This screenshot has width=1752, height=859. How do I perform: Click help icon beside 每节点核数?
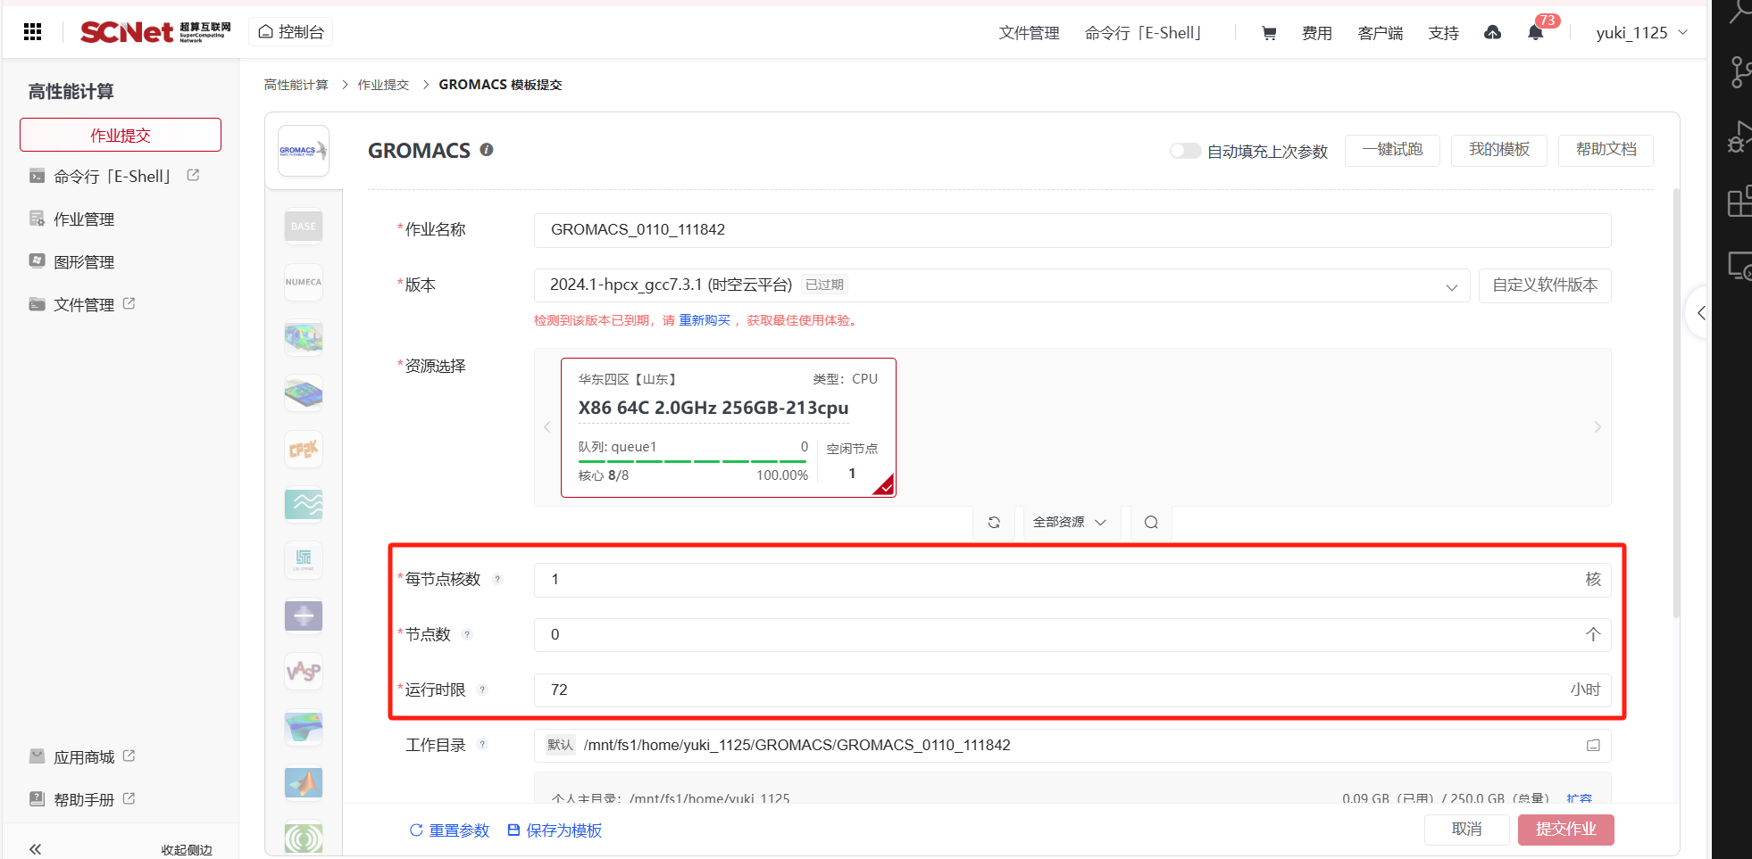498,580
